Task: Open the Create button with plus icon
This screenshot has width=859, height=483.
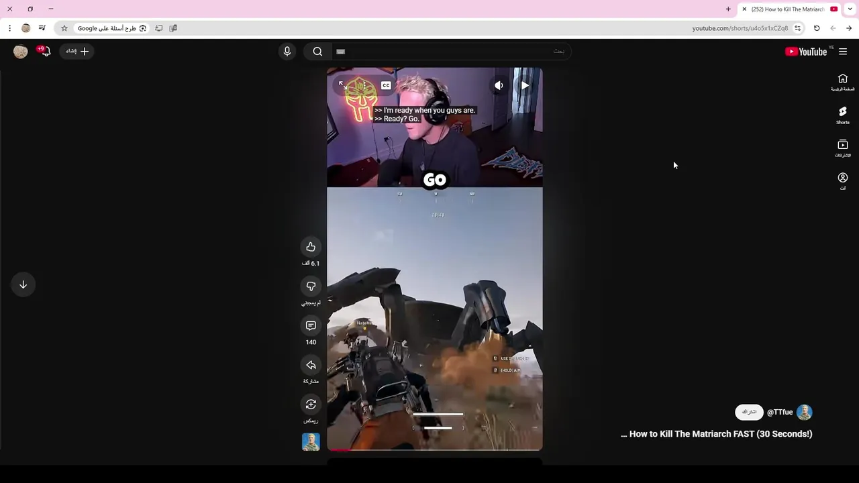Action: click(x=77, y=51)
